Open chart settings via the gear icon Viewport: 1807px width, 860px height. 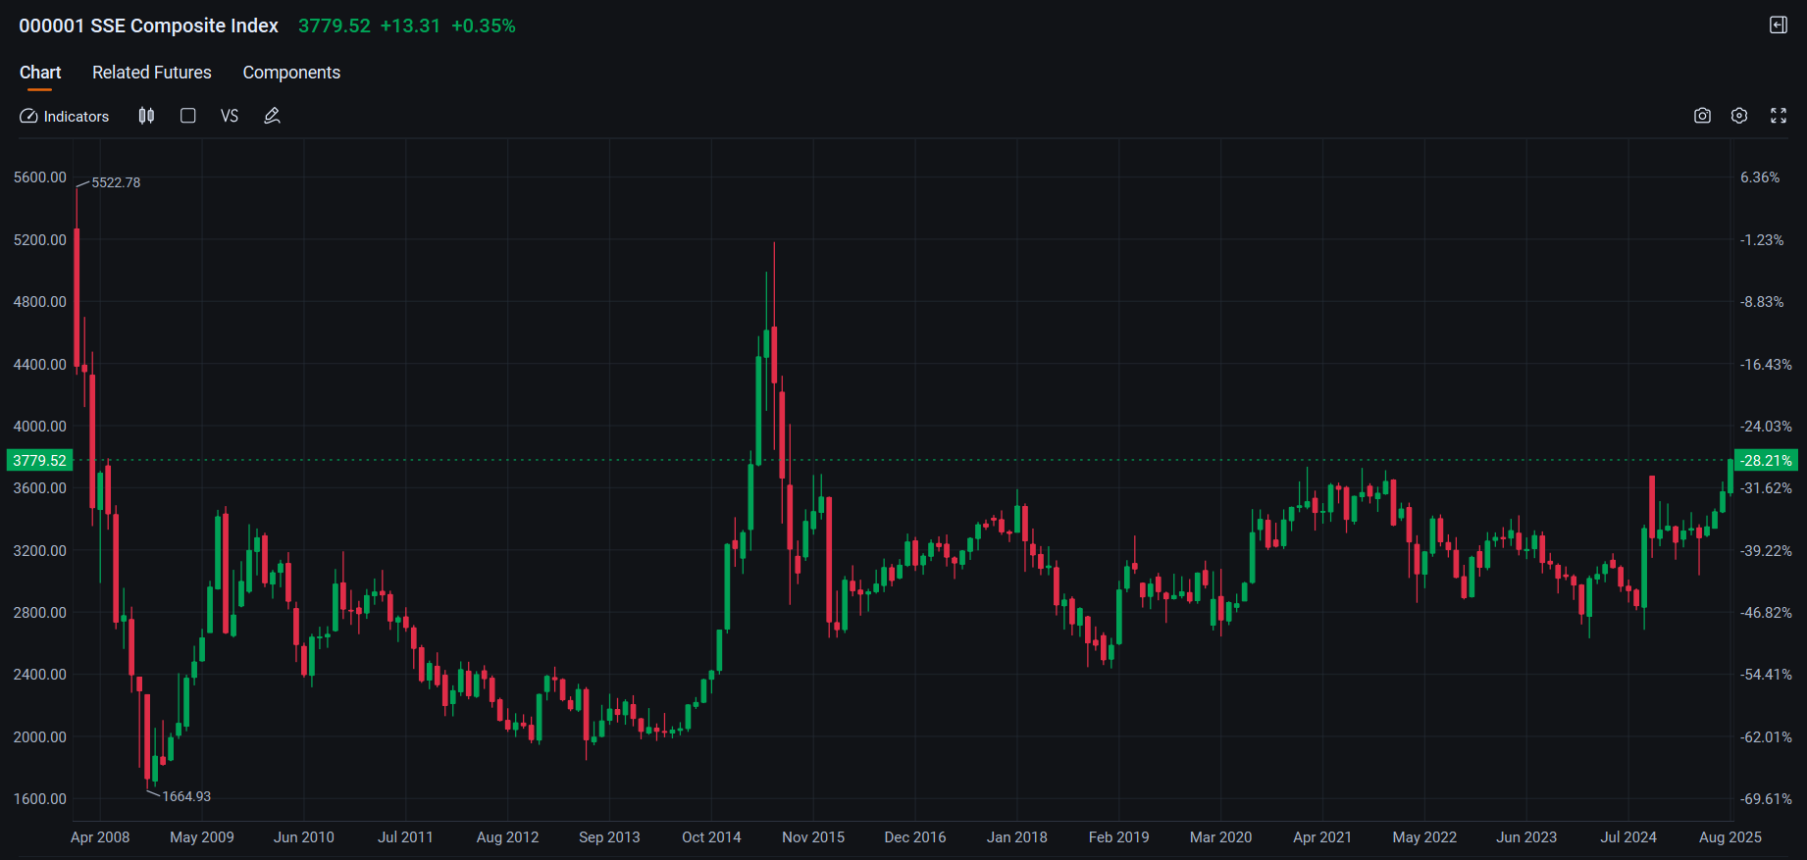pyautogui.click(x=1739, y=116)
